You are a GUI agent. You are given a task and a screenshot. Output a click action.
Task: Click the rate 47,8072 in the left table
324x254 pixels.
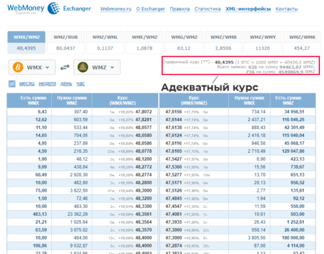pyautogui.click(x=143, y=111)
